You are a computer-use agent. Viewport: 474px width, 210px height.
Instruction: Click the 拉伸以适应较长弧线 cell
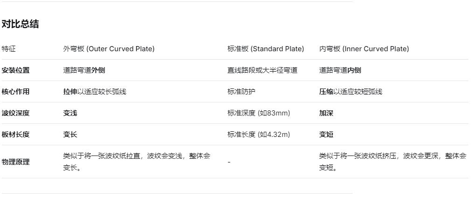(95, 92)
